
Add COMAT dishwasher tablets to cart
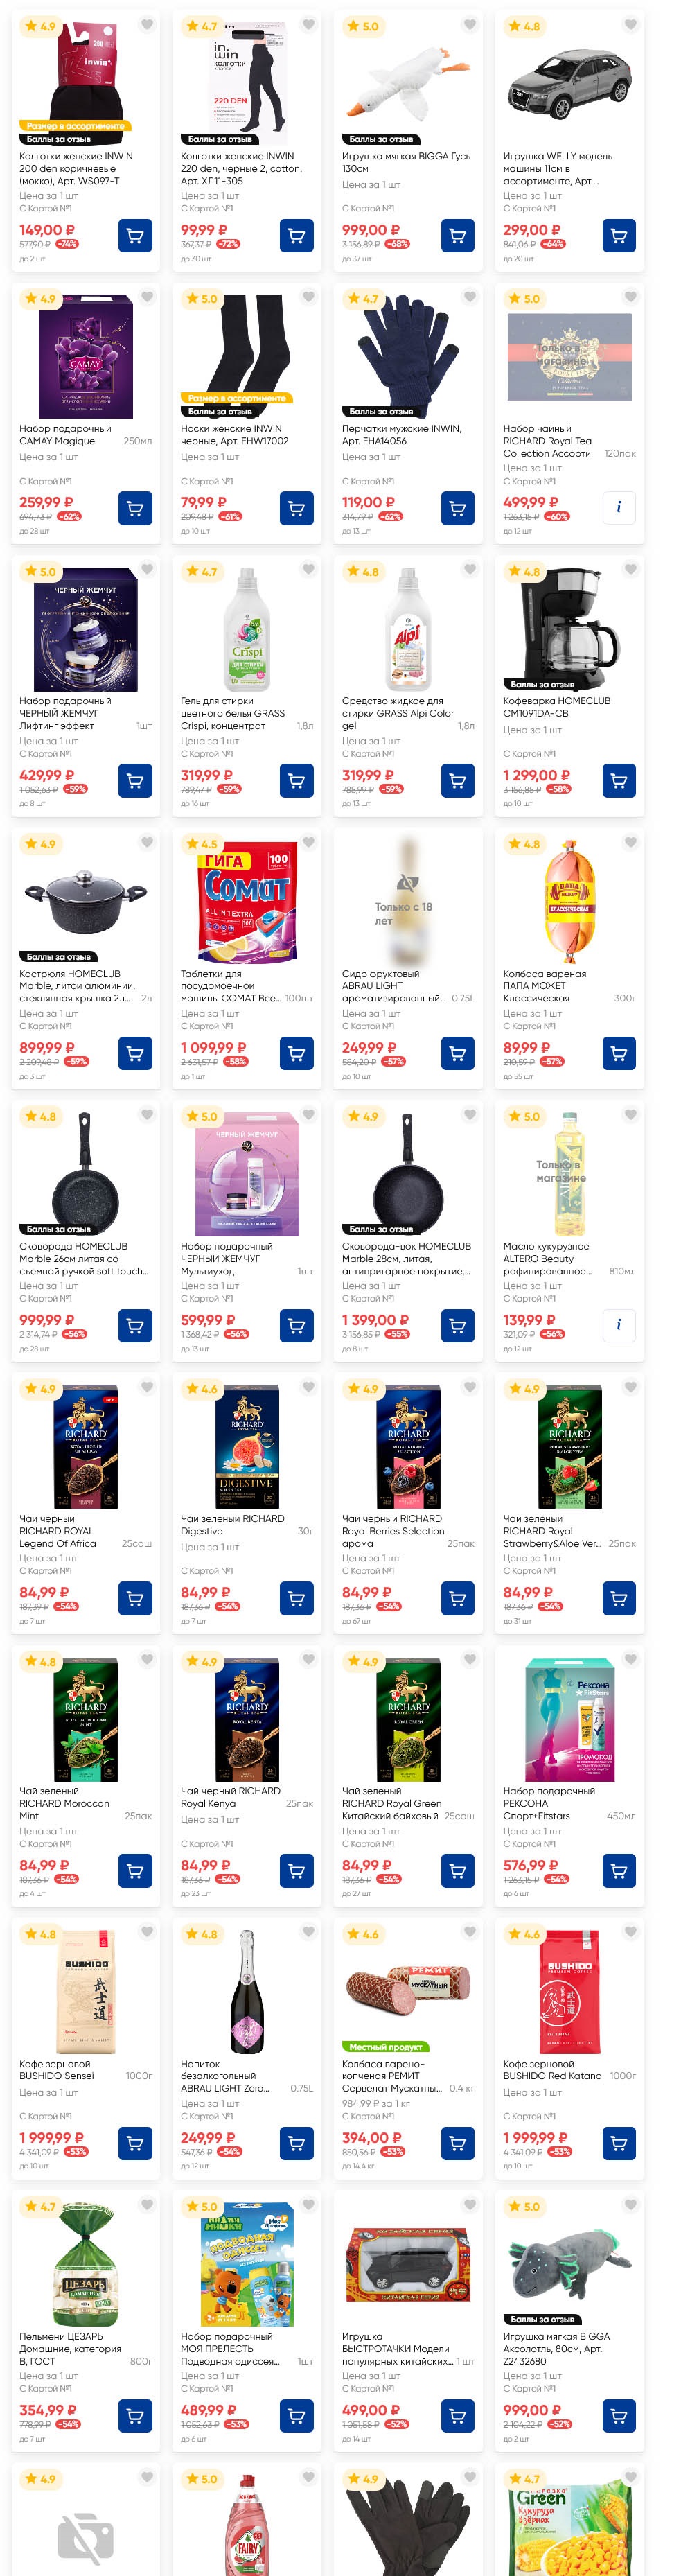tap(296, 1053)
